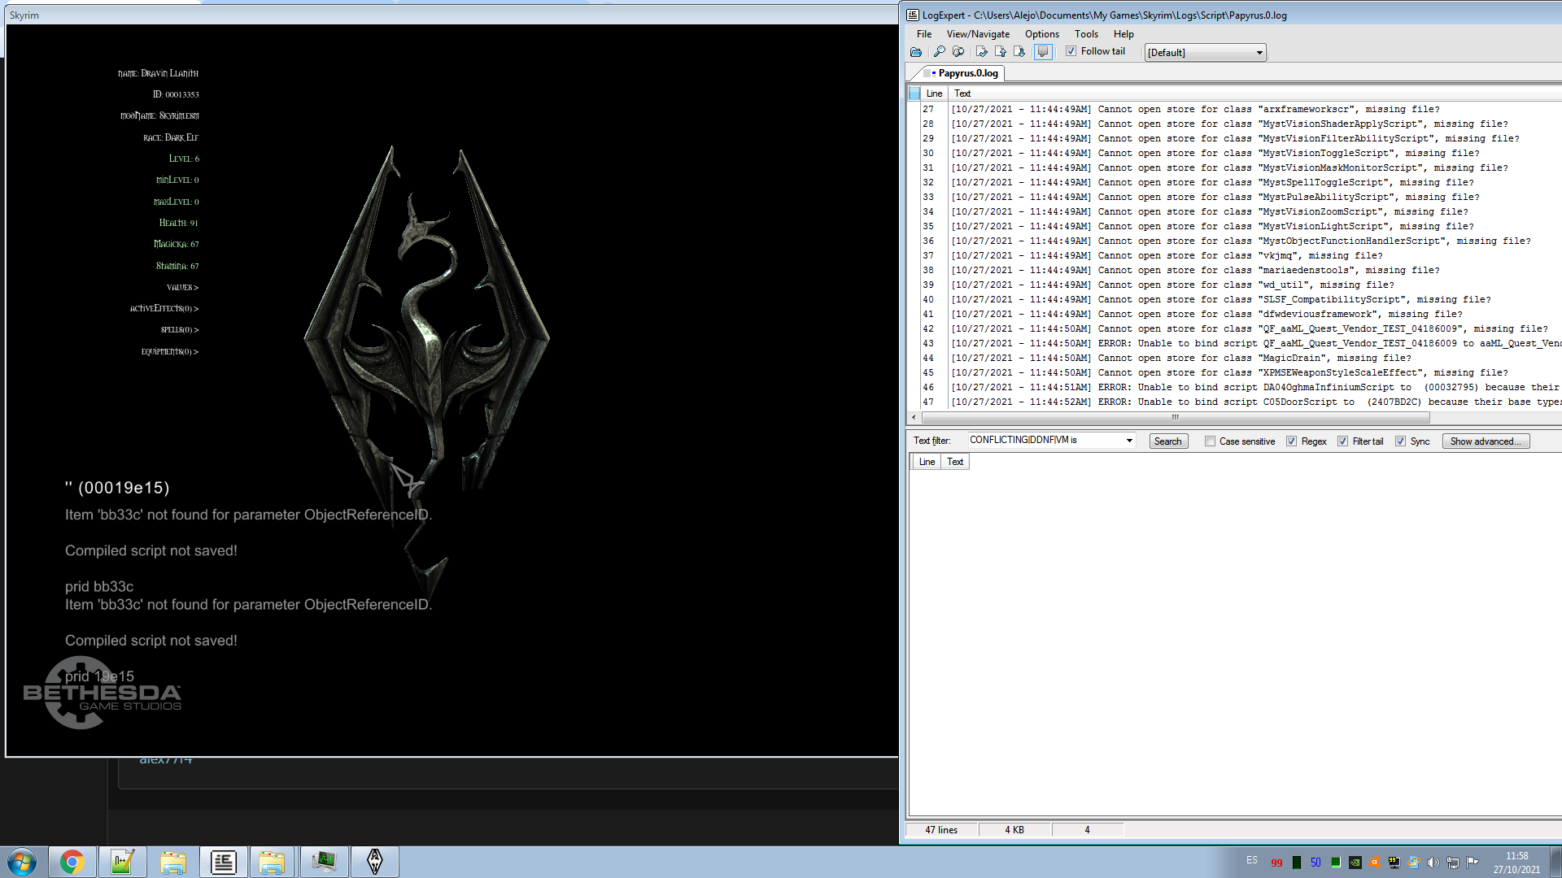
Task: Toggle the Sync checkbox
Action: (x=1401, y=441)
